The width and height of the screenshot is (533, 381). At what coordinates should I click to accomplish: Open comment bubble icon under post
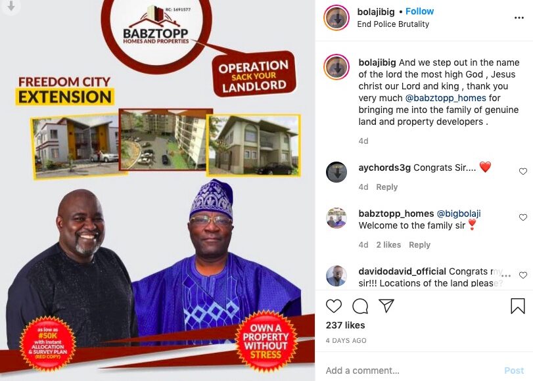(360, 306)
